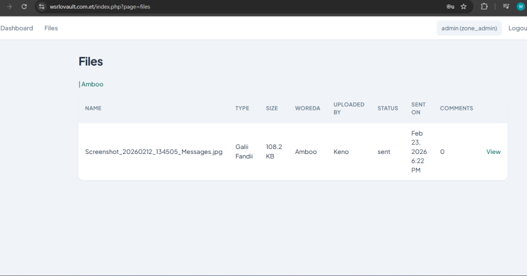The height and width of the screenshot is (276, 527).
Task: Reload the page with the refresh icon
Action: [24, 7]
